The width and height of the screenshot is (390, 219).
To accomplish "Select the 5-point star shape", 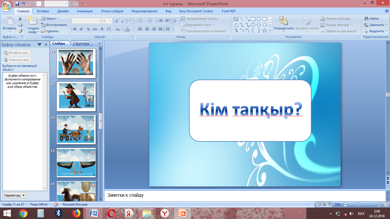I will coord(264,31).
